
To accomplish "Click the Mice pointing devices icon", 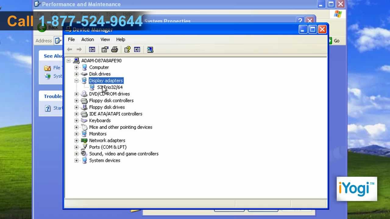I will tap(84, 127).
